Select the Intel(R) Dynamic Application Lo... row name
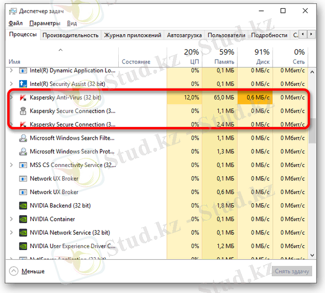Viewport: 325px width, 293px height. point(73,71)
